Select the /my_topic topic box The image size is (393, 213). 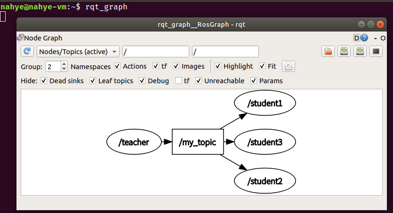click(x=198, y=142)
